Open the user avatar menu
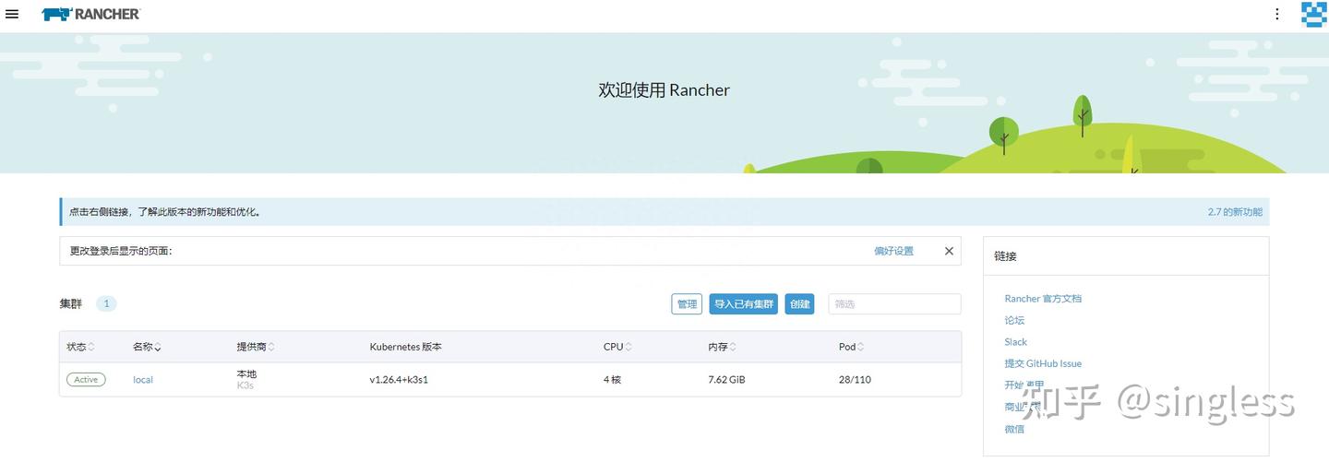The width and height of the screenshot is (1329, 462). [1314, 14]
